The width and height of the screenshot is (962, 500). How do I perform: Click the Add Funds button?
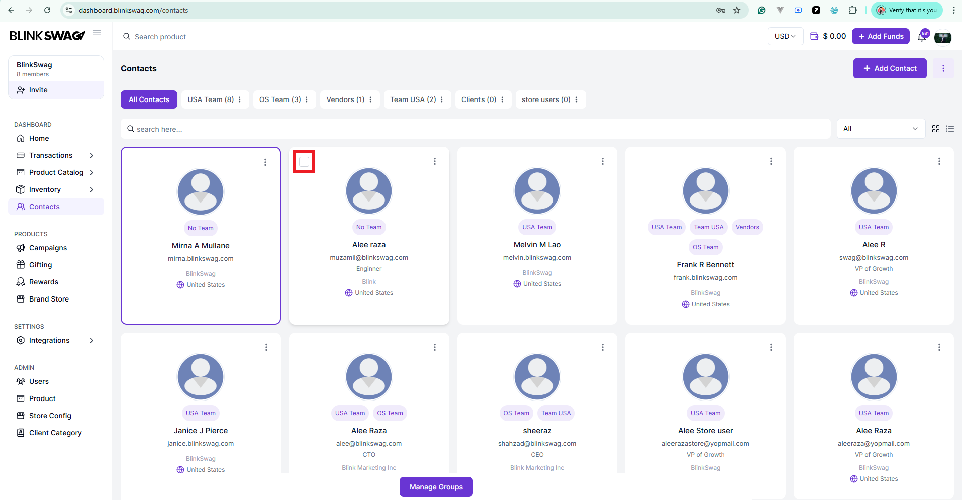881,36
